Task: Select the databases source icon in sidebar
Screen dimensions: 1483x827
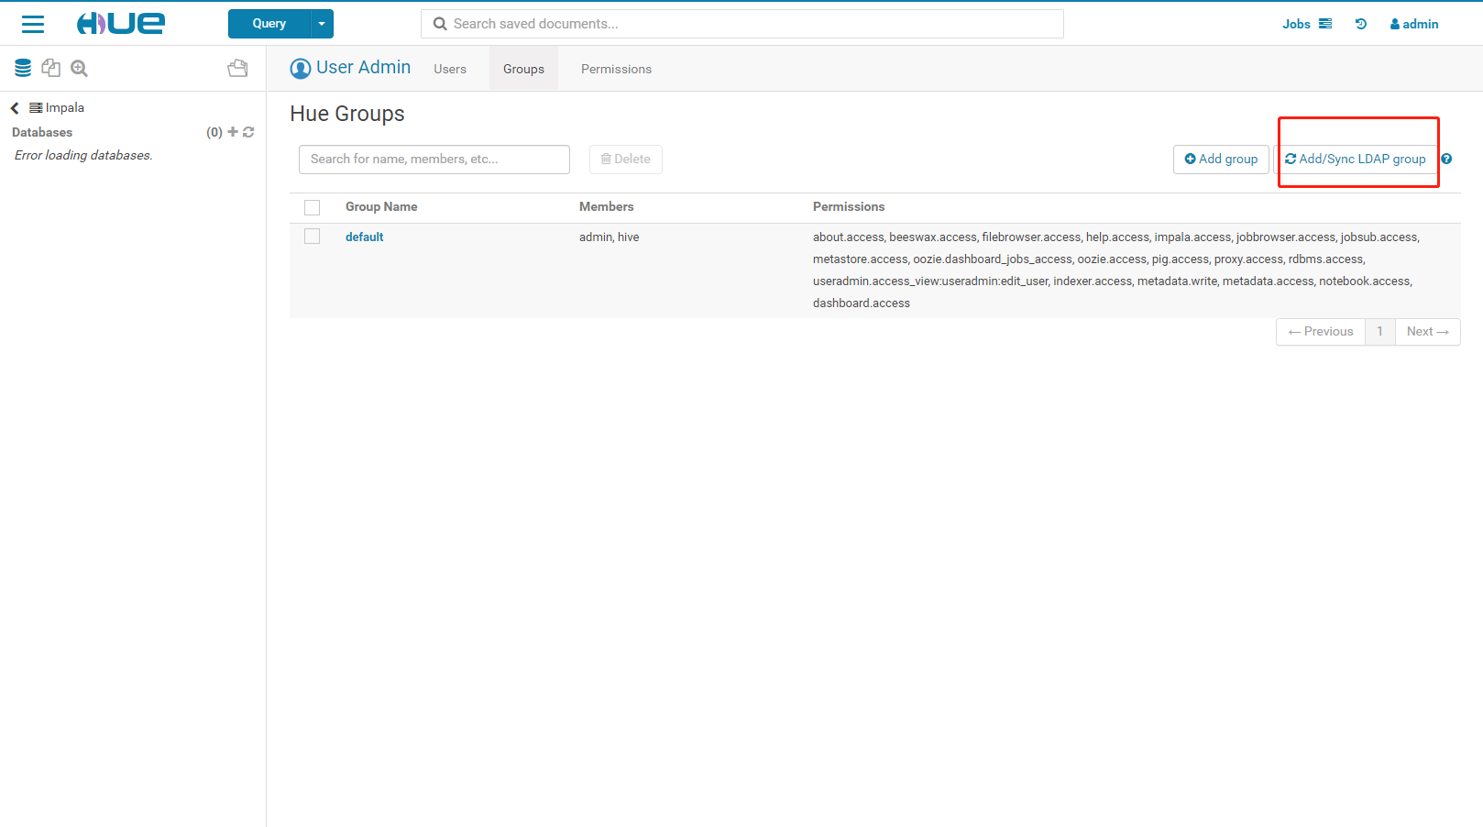Action: click(x=23, y=68)
